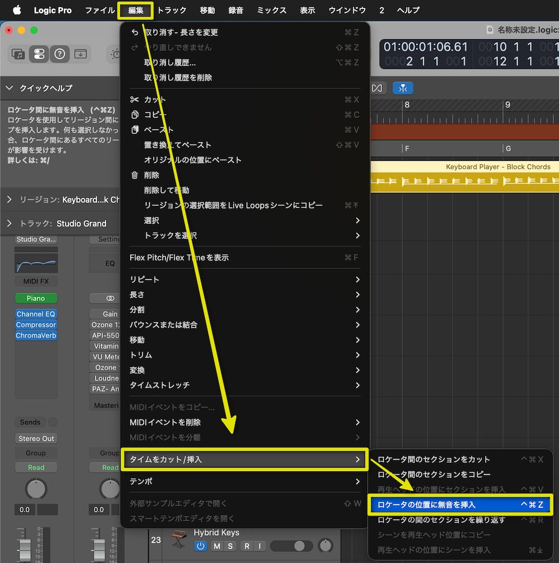
Task: Click the Hybrid Keys track pan knob
Action: 325,546
